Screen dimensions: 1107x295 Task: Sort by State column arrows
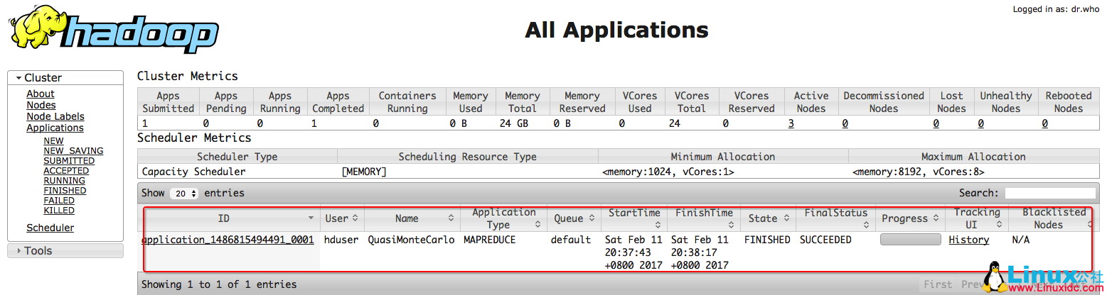click(x=786, y=218)
